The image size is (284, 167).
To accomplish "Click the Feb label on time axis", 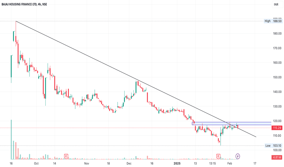I will point(230,164).
